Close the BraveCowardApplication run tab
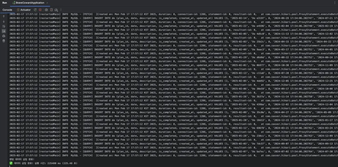This screenshot has height=167, width=338. pyautogui.click(x=47, y=3)
